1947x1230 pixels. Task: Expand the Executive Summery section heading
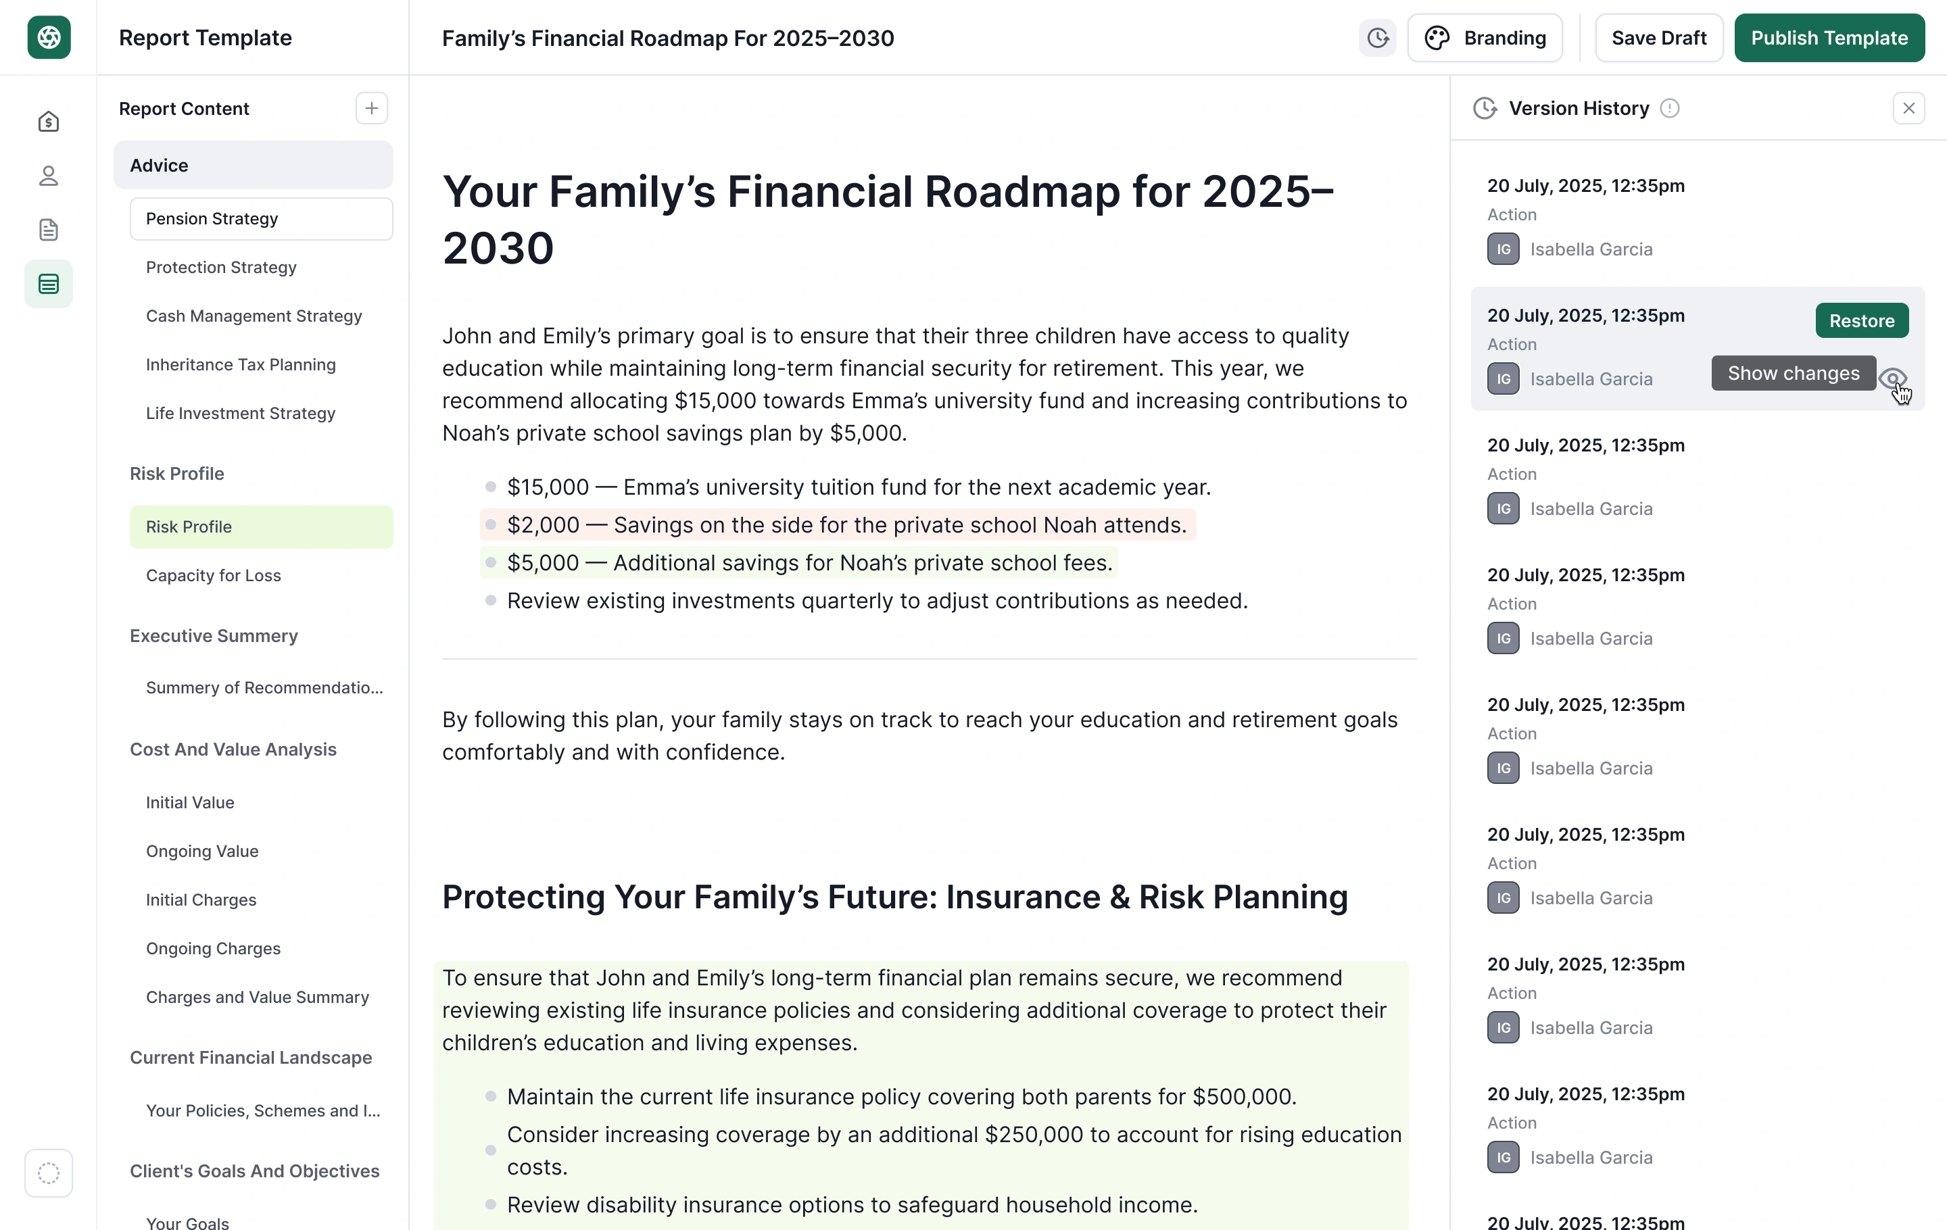click(x=214, y=636)
